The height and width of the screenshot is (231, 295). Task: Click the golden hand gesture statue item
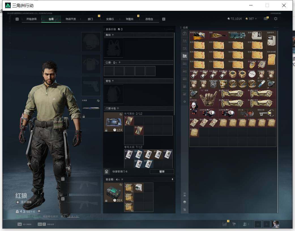(209, 98)
